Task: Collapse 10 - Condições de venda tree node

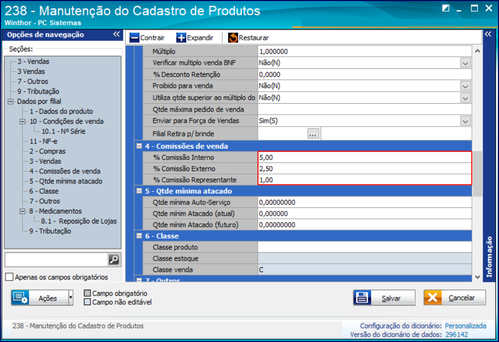Action: point(22,122)
